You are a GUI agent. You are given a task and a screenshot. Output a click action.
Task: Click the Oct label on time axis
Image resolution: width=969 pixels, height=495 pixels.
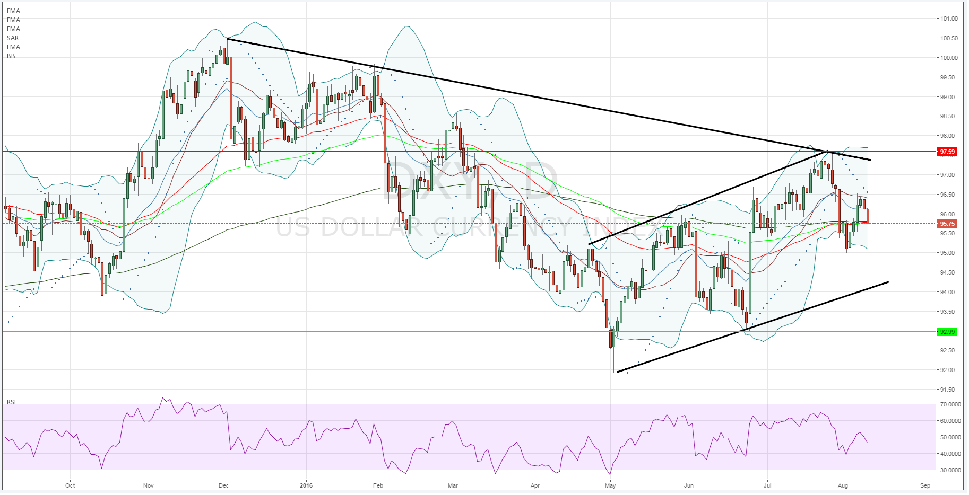pos(70,485)
